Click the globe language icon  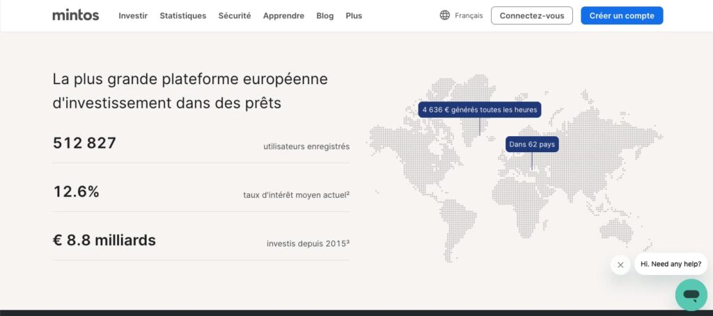pos(445,15)
